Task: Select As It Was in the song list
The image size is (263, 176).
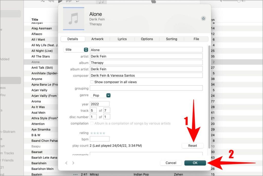Action: [38, 107]
